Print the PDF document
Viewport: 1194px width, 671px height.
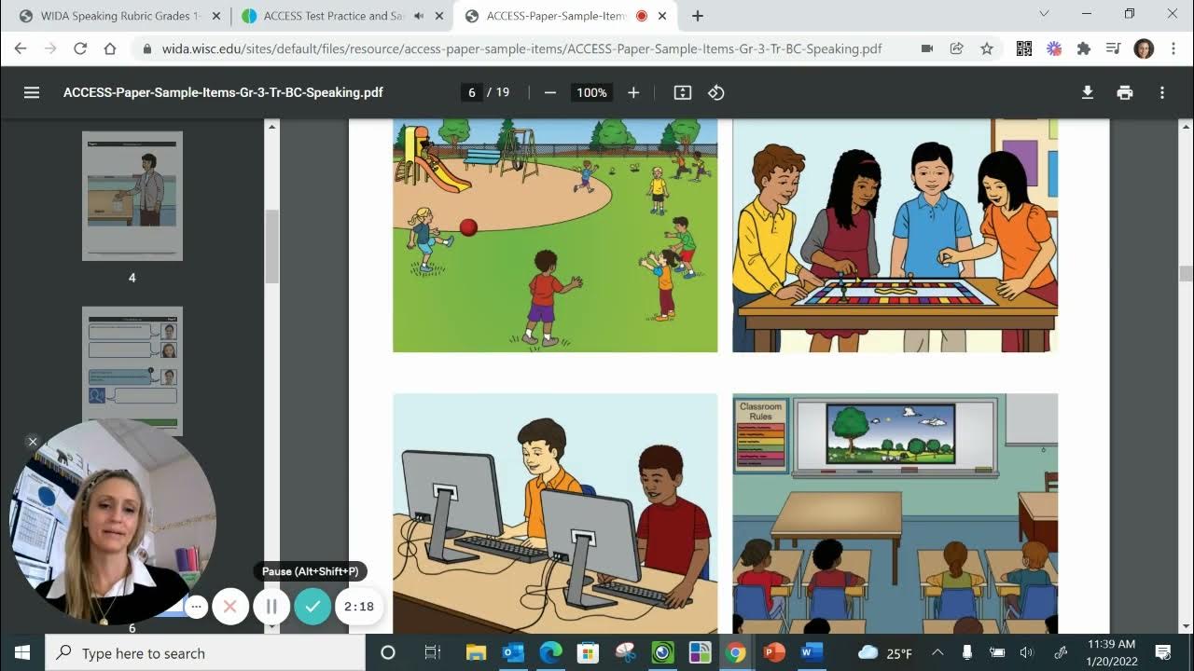1125,92
